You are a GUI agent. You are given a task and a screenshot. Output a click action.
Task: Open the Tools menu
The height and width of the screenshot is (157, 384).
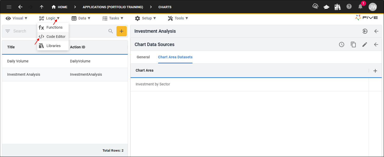point(178,18)
